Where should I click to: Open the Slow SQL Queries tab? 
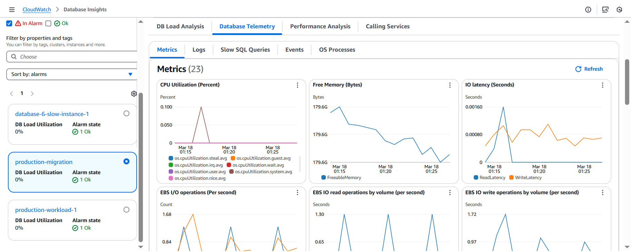(245, 50)
